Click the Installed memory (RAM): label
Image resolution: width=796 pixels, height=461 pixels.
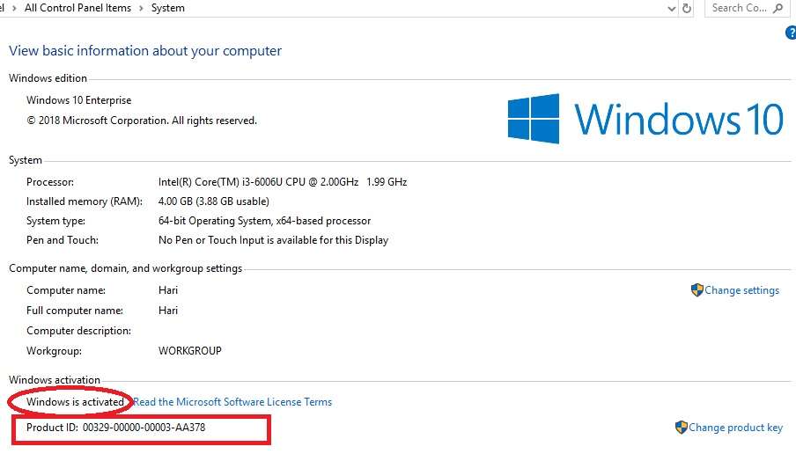pos(85,201)
